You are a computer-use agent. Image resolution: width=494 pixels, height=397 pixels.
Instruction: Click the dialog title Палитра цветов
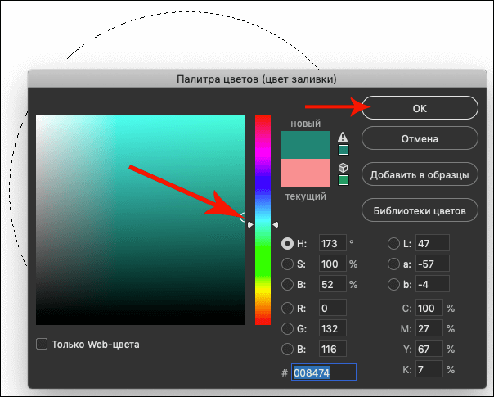(257, 79)
